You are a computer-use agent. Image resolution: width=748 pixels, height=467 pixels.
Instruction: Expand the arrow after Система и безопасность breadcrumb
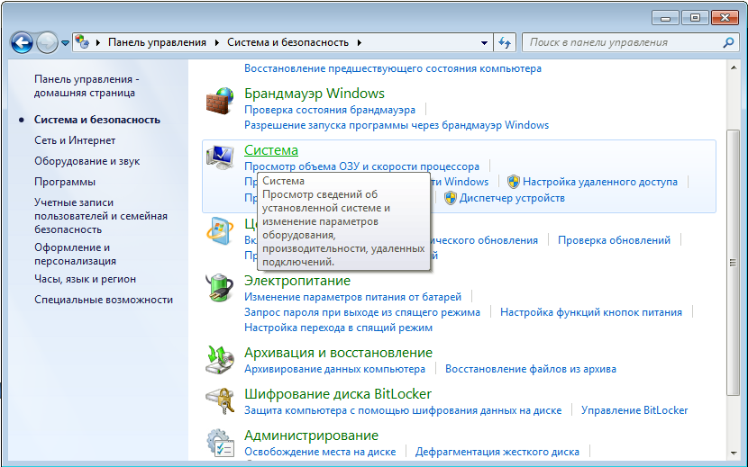pyautogui.click(x=360, y=42)
